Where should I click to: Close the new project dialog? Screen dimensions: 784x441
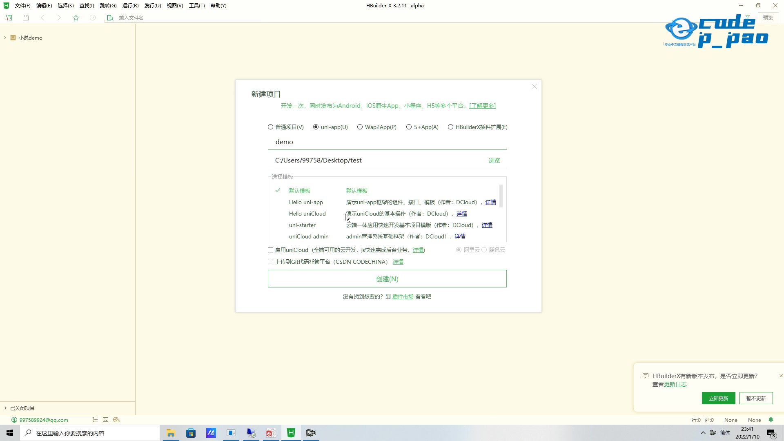point(534,87)
